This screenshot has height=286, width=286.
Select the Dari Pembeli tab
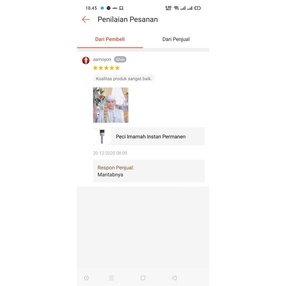pyautogui.click(x=110, y=39)
